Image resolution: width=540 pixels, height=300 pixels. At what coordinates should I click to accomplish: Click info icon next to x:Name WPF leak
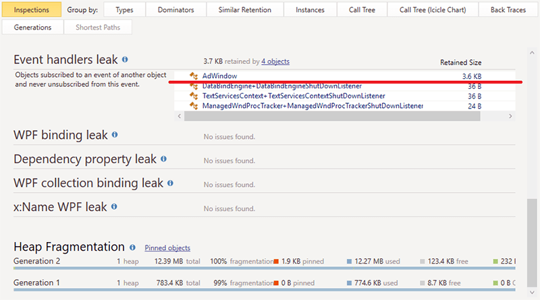[115, 207]
